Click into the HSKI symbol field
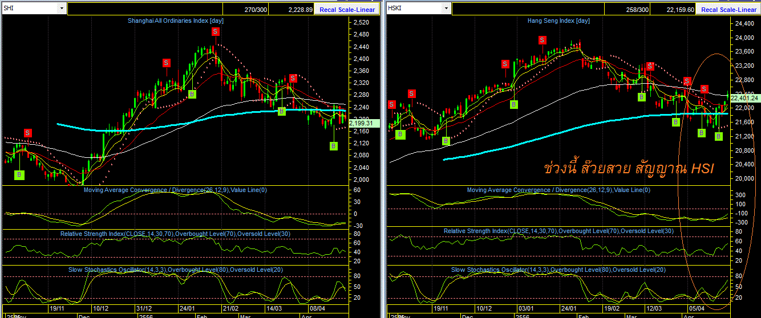 [x=414, y=9]
